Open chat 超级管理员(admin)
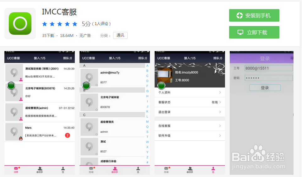 point(40,112)
